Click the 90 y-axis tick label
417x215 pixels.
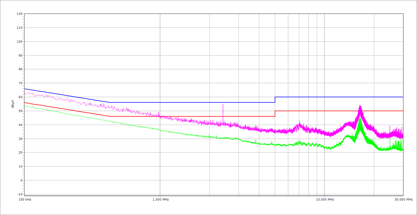[20, 55]
